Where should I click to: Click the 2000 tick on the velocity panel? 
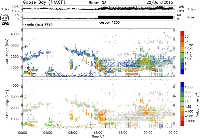(14, 108)
